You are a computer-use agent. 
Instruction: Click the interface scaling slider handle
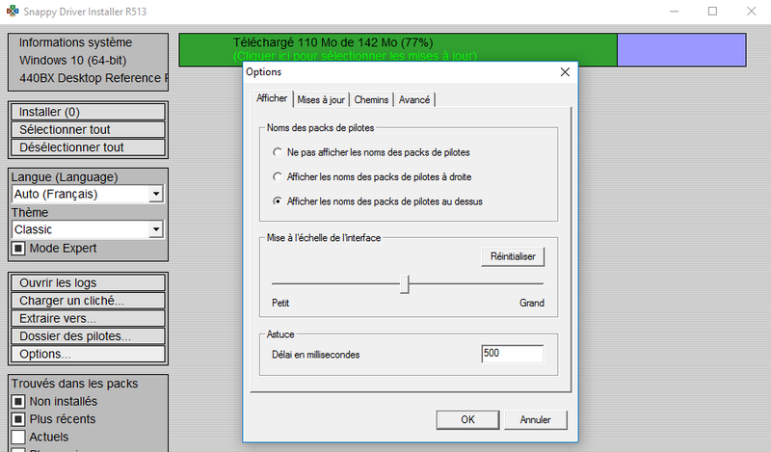[x=405, y=283]
